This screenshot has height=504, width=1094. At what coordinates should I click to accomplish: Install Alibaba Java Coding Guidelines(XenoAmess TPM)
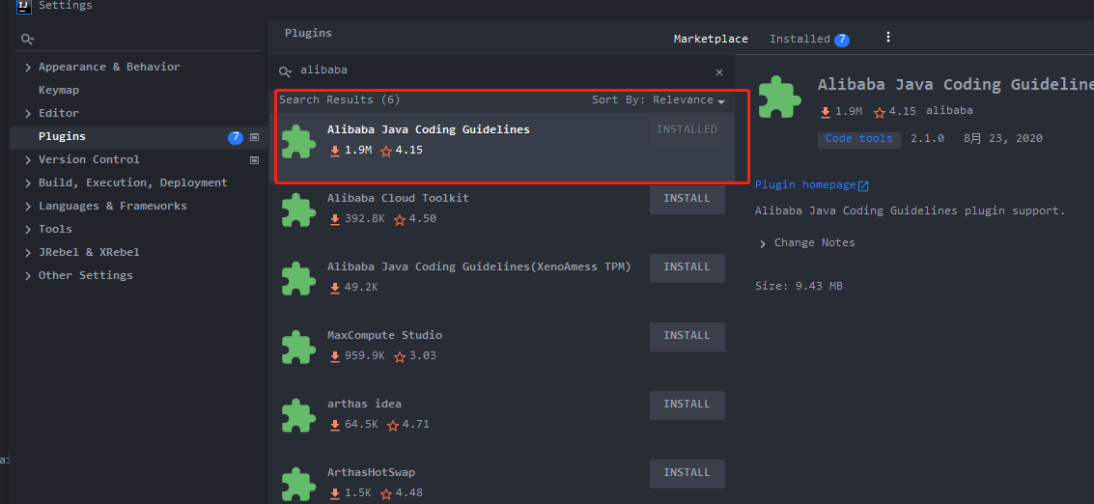(687, 267)
